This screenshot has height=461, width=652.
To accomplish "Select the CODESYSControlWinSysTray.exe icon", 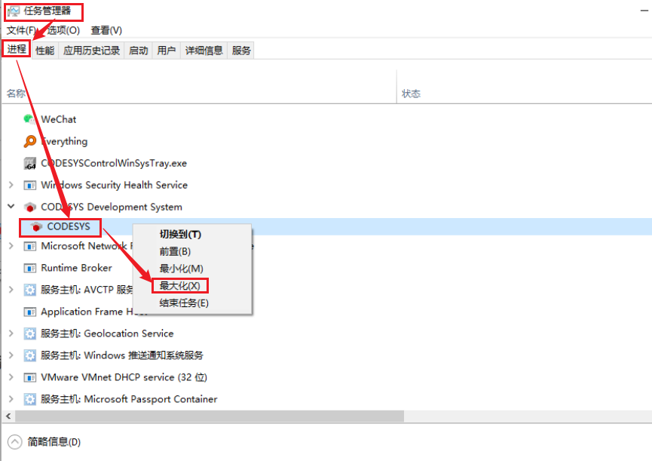I will click(x=30, y=163).
